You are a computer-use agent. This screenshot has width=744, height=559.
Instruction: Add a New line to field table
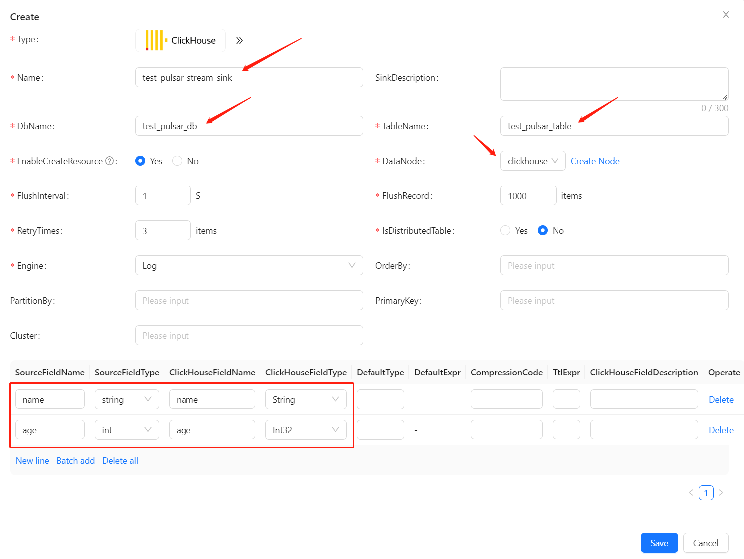pos(32,461)
